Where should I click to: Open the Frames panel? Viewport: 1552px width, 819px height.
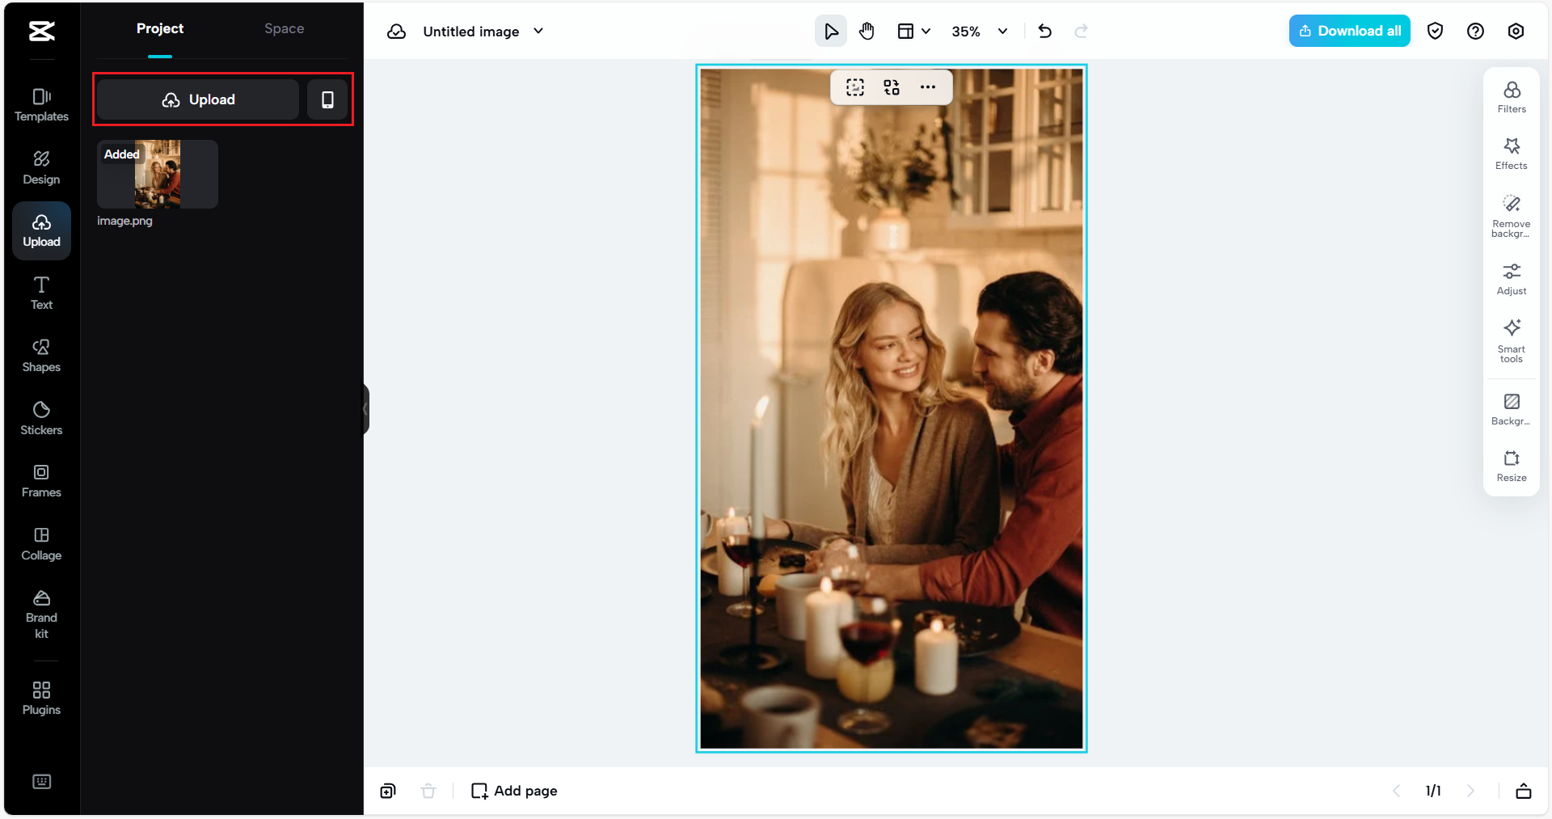click(x=41, y=479)
